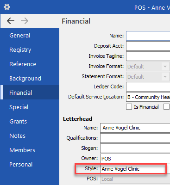Click the Ledger Code field
The image size is (170, 185).
click(x=148, y=86)
